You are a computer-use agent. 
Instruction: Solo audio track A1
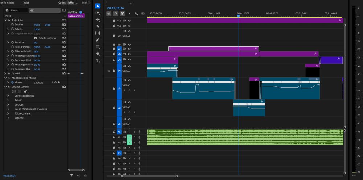[x=134, y=132]
